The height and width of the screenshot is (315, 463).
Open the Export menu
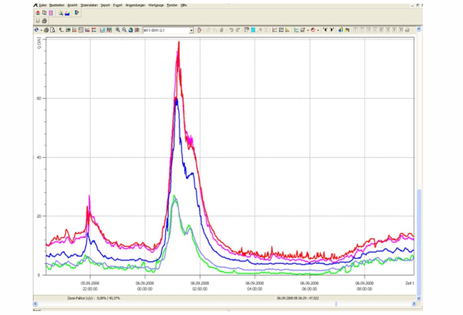pyautogui.click(x=118, y=5)
